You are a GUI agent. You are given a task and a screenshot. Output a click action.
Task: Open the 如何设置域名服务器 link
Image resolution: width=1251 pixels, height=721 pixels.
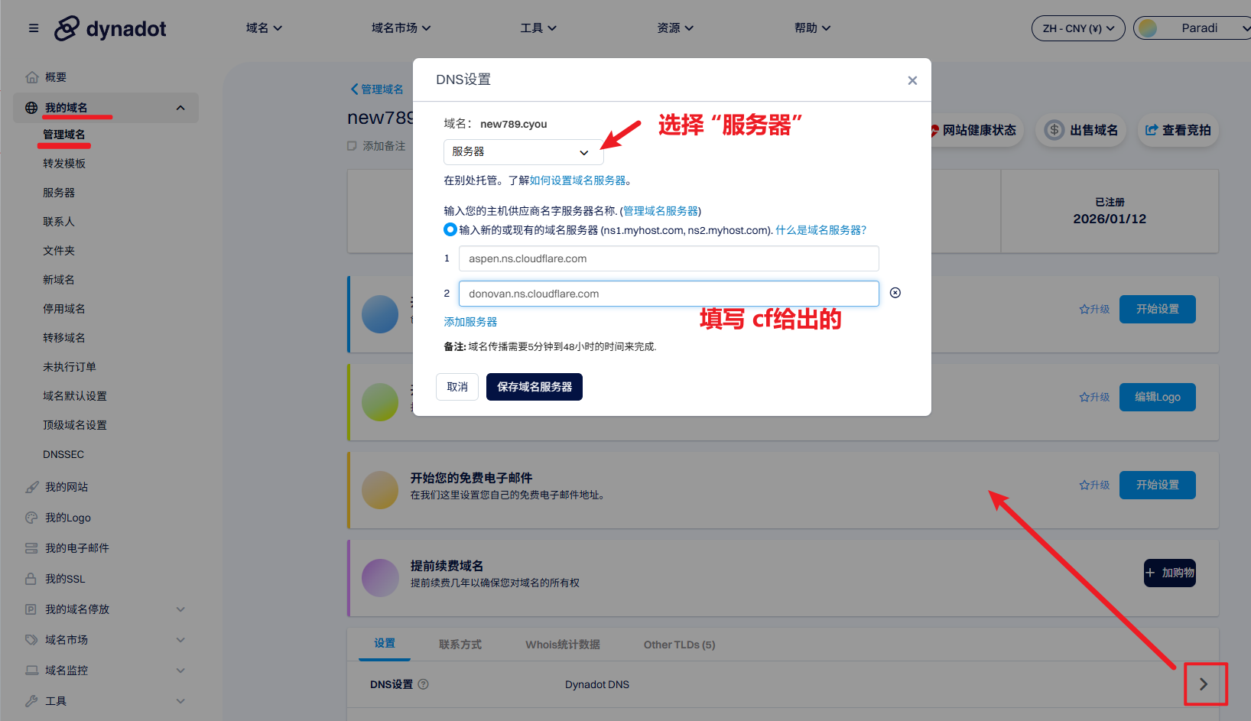pos(577,180)
